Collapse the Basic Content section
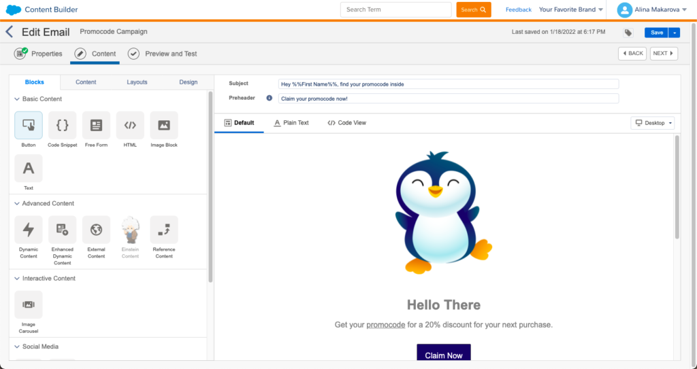 [x=17, y=99]
